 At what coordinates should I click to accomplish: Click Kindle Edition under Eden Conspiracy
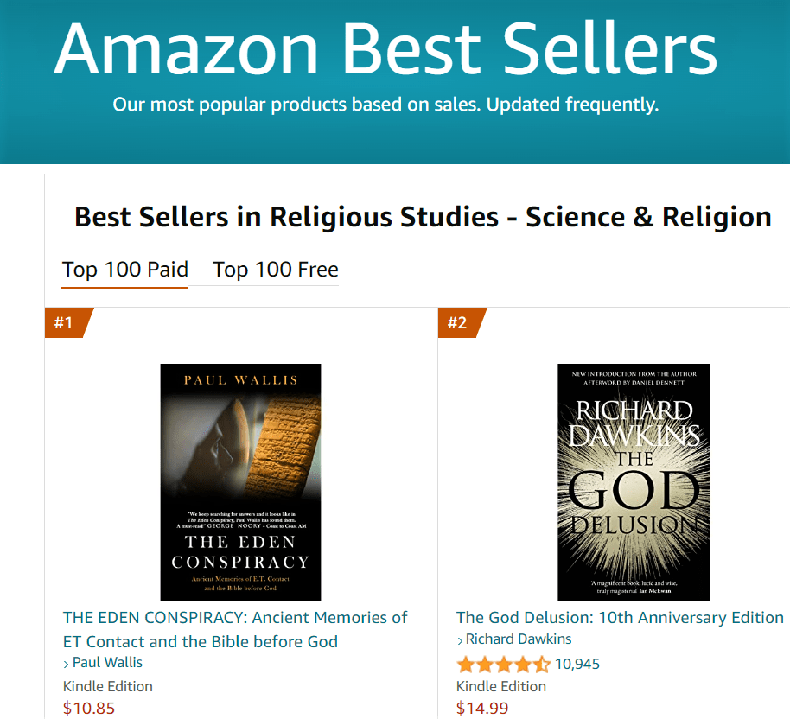pos(108,686)
